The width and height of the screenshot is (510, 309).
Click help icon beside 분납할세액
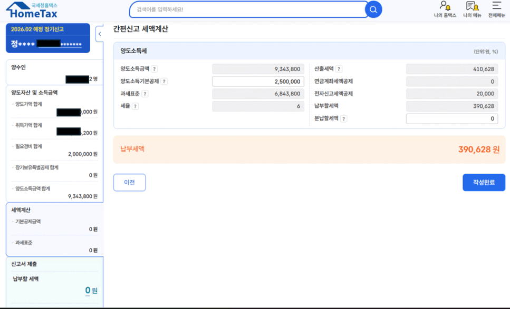click(344, 119)
